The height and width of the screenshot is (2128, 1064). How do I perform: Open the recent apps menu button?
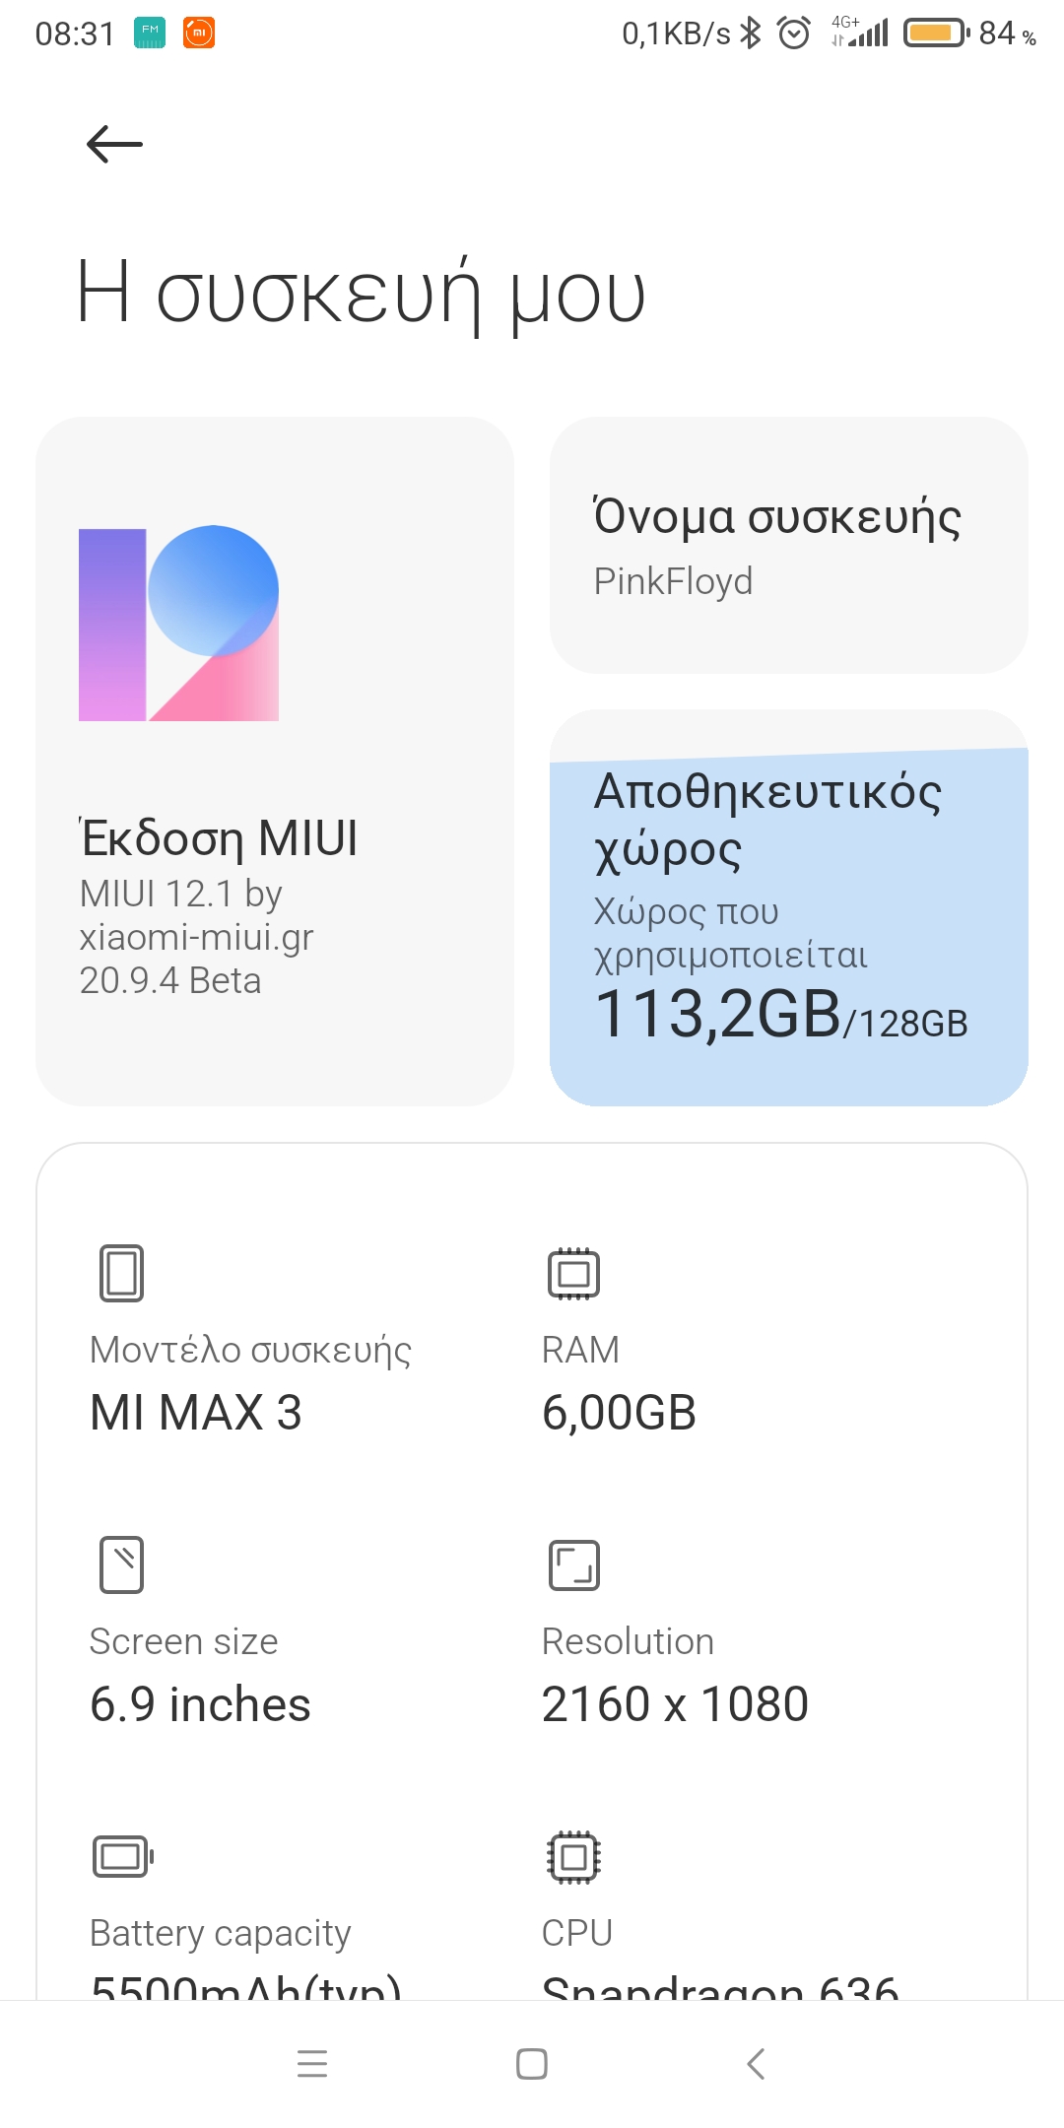[312, 2064]
